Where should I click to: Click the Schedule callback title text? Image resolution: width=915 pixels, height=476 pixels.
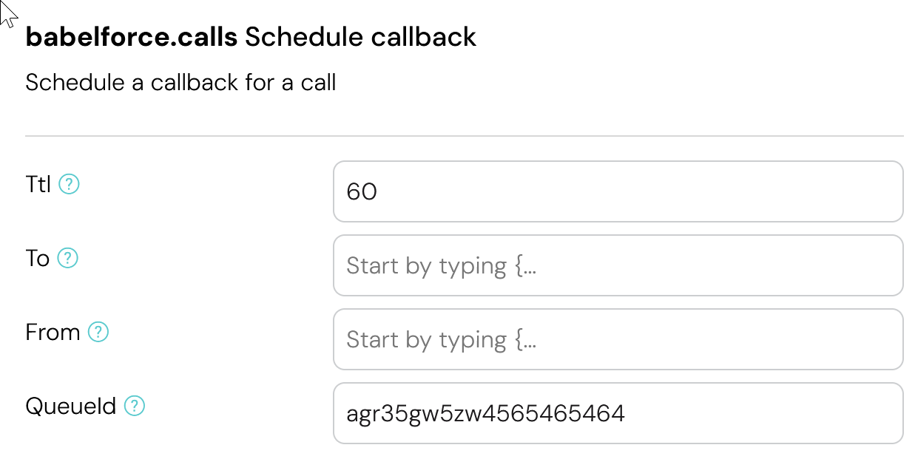point(360,37)
